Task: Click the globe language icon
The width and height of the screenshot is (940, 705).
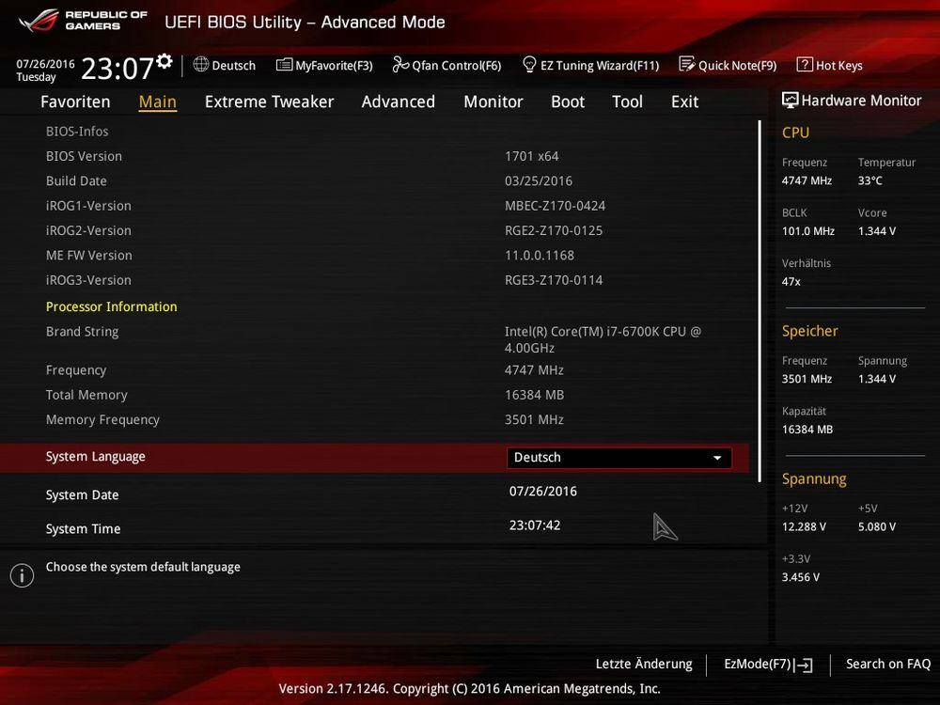Action: click(x=201, y=65)
